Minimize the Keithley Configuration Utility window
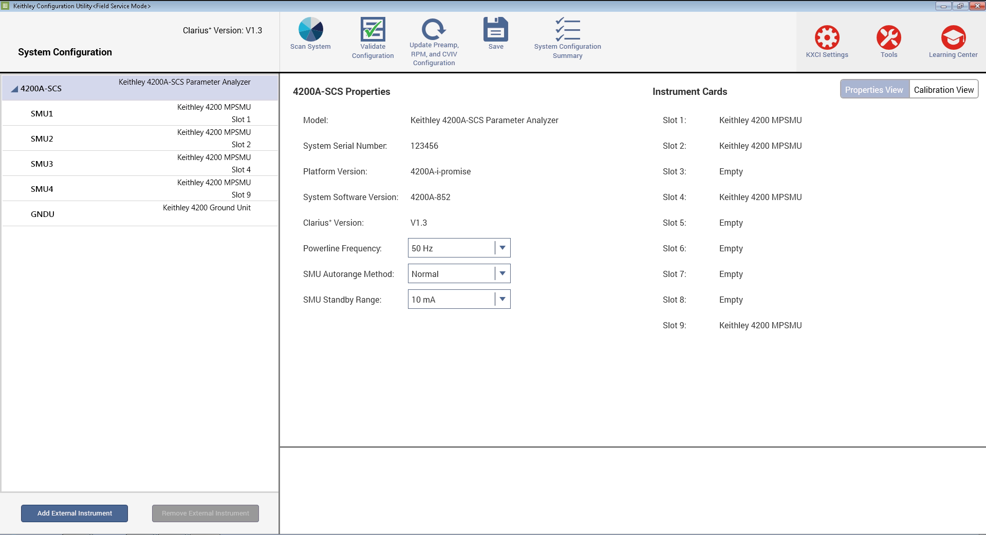 click(943, 6)
